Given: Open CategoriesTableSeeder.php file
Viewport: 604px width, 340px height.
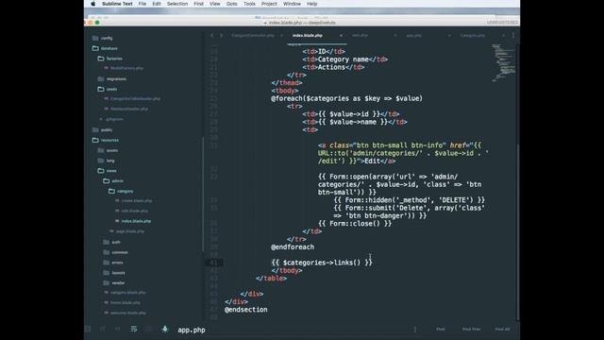Looking at the screenshot, I should coord(135,99).
